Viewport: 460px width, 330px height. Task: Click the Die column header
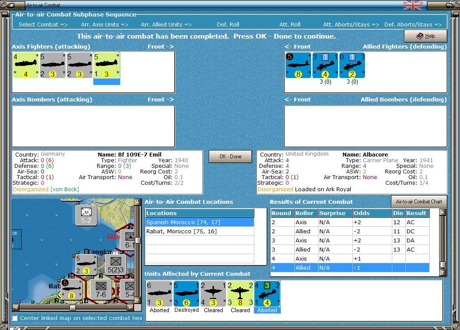[x=399, y=213]
